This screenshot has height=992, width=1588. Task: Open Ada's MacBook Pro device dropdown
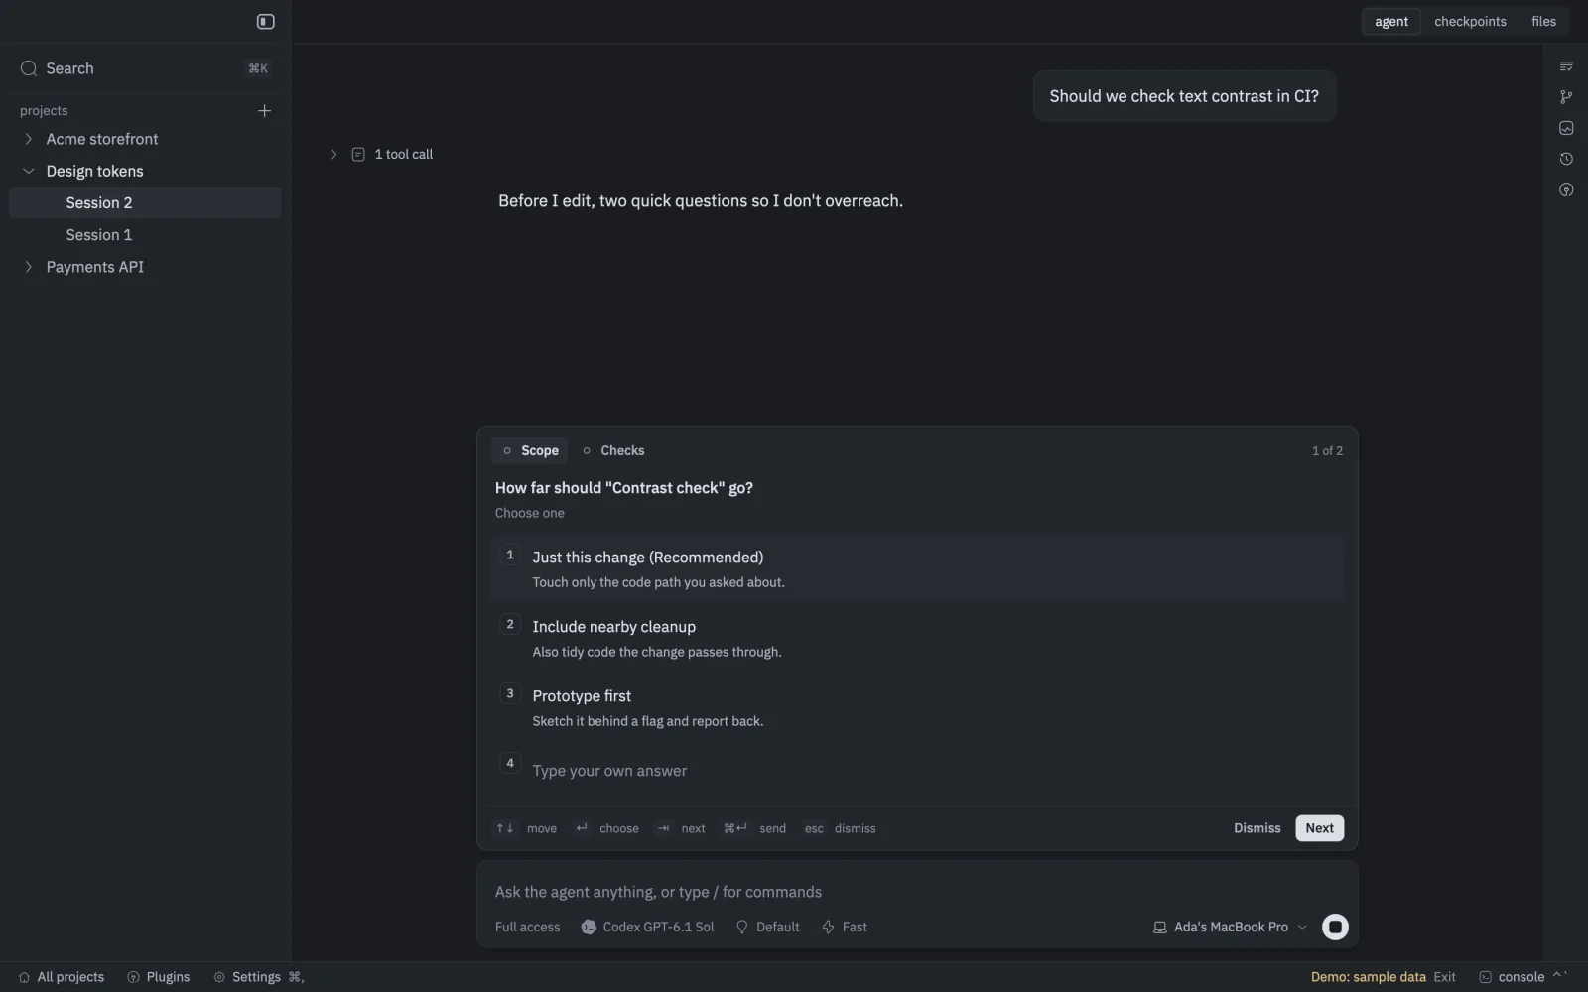pos(1230,927)
